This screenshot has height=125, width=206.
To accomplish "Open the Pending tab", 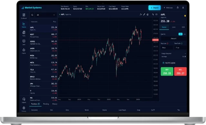I will click(x=46, y=104).
